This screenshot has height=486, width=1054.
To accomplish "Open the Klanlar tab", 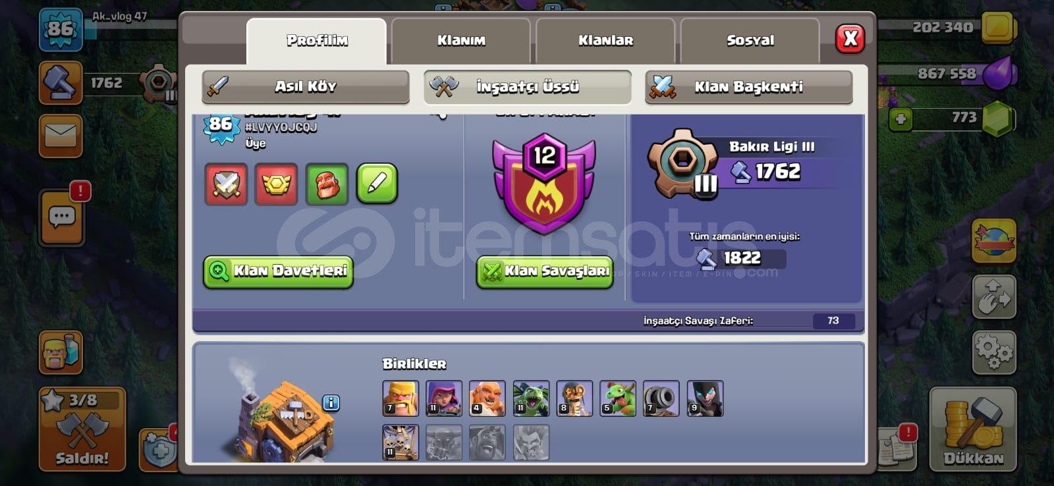I will [x=605, y=41].
